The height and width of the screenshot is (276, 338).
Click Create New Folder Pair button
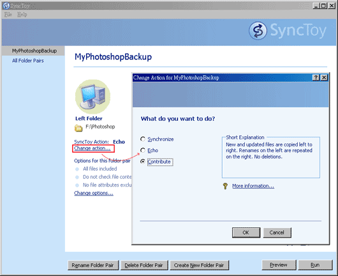tap(199, 265)
